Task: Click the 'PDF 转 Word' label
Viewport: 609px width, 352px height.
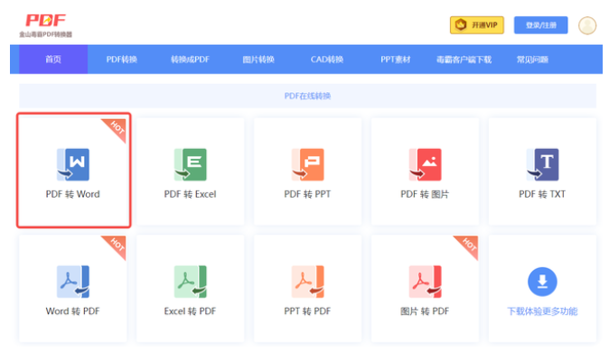Action: [x=73, y=194]
